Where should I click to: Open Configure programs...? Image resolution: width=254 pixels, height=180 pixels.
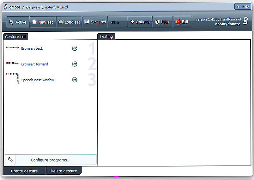coord(51,160)
